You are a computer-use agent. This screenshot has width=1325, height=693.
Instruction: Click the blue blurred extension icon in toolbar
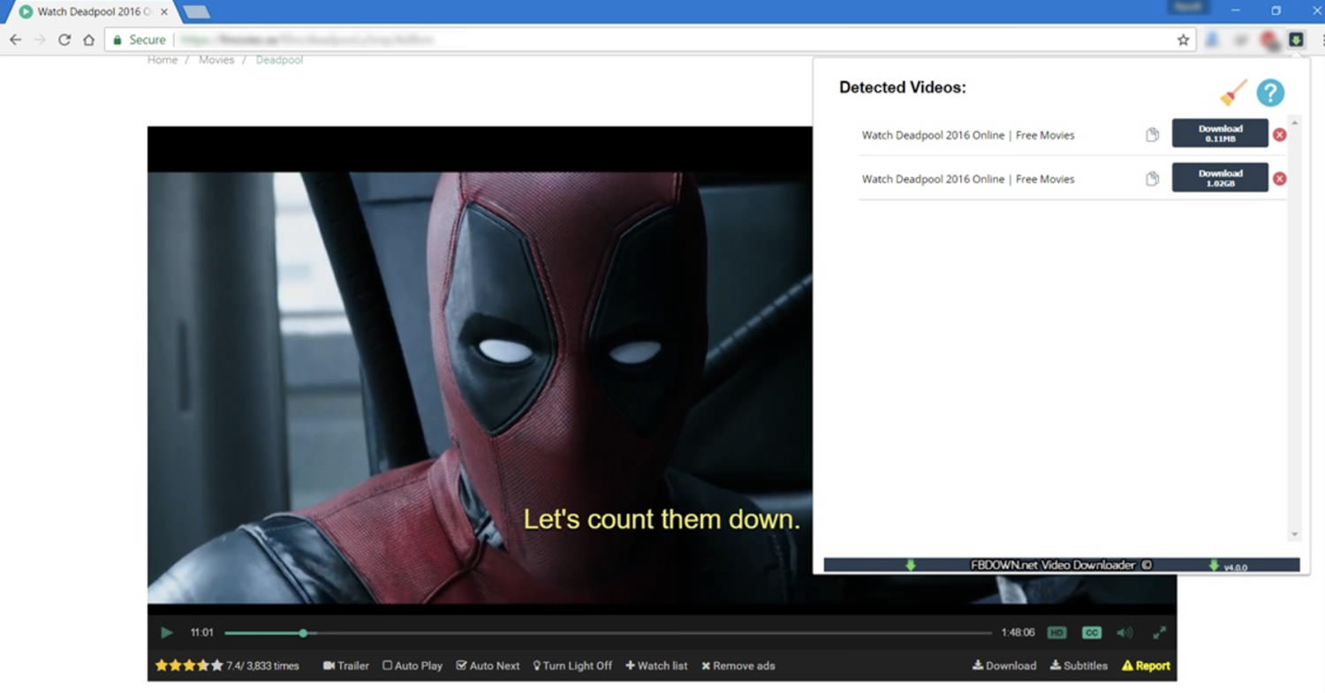[1212, 40]
